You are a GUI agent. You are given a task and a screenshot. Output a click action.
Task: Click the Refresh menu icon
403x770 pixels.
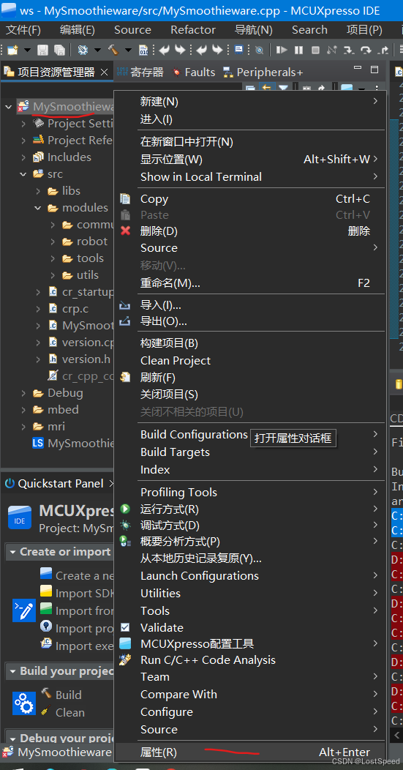pyautogui.click(x=126, y=377)
